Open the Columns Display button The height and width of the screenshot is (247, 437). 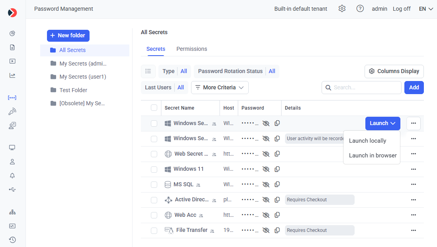click(394, 71)
